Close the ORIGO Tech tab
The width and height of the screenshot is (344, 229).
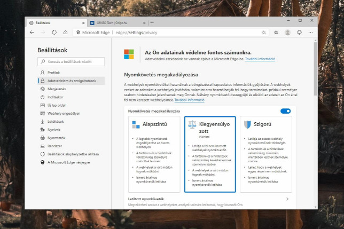[x=144, y=23]
